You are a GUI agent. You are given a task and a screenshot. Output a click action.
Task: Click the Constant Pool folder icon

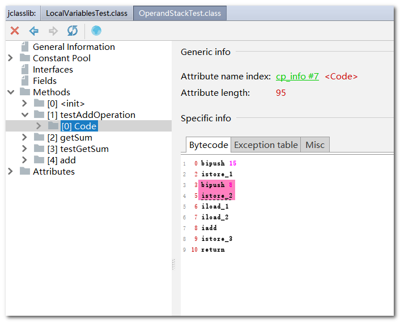[24, 58]
